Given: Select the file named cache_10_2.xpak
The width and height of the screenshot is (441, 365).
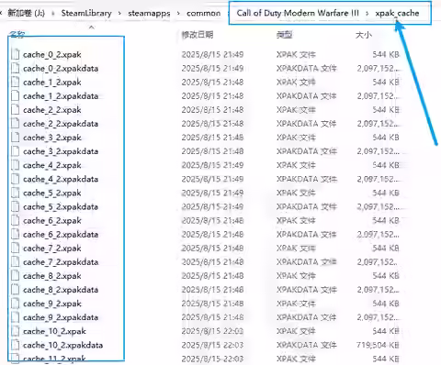Looking at the screenshot, I should 54,331.
